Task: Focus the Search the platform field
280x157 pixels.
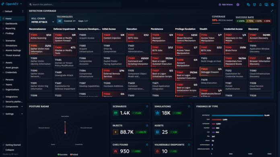Action: pyautogui.click(x=74, y=4)
